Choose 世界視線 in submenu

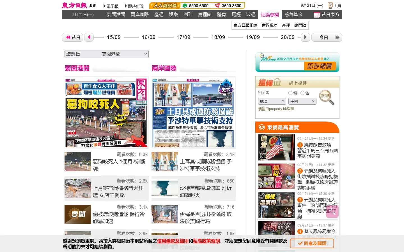[270, 25]
